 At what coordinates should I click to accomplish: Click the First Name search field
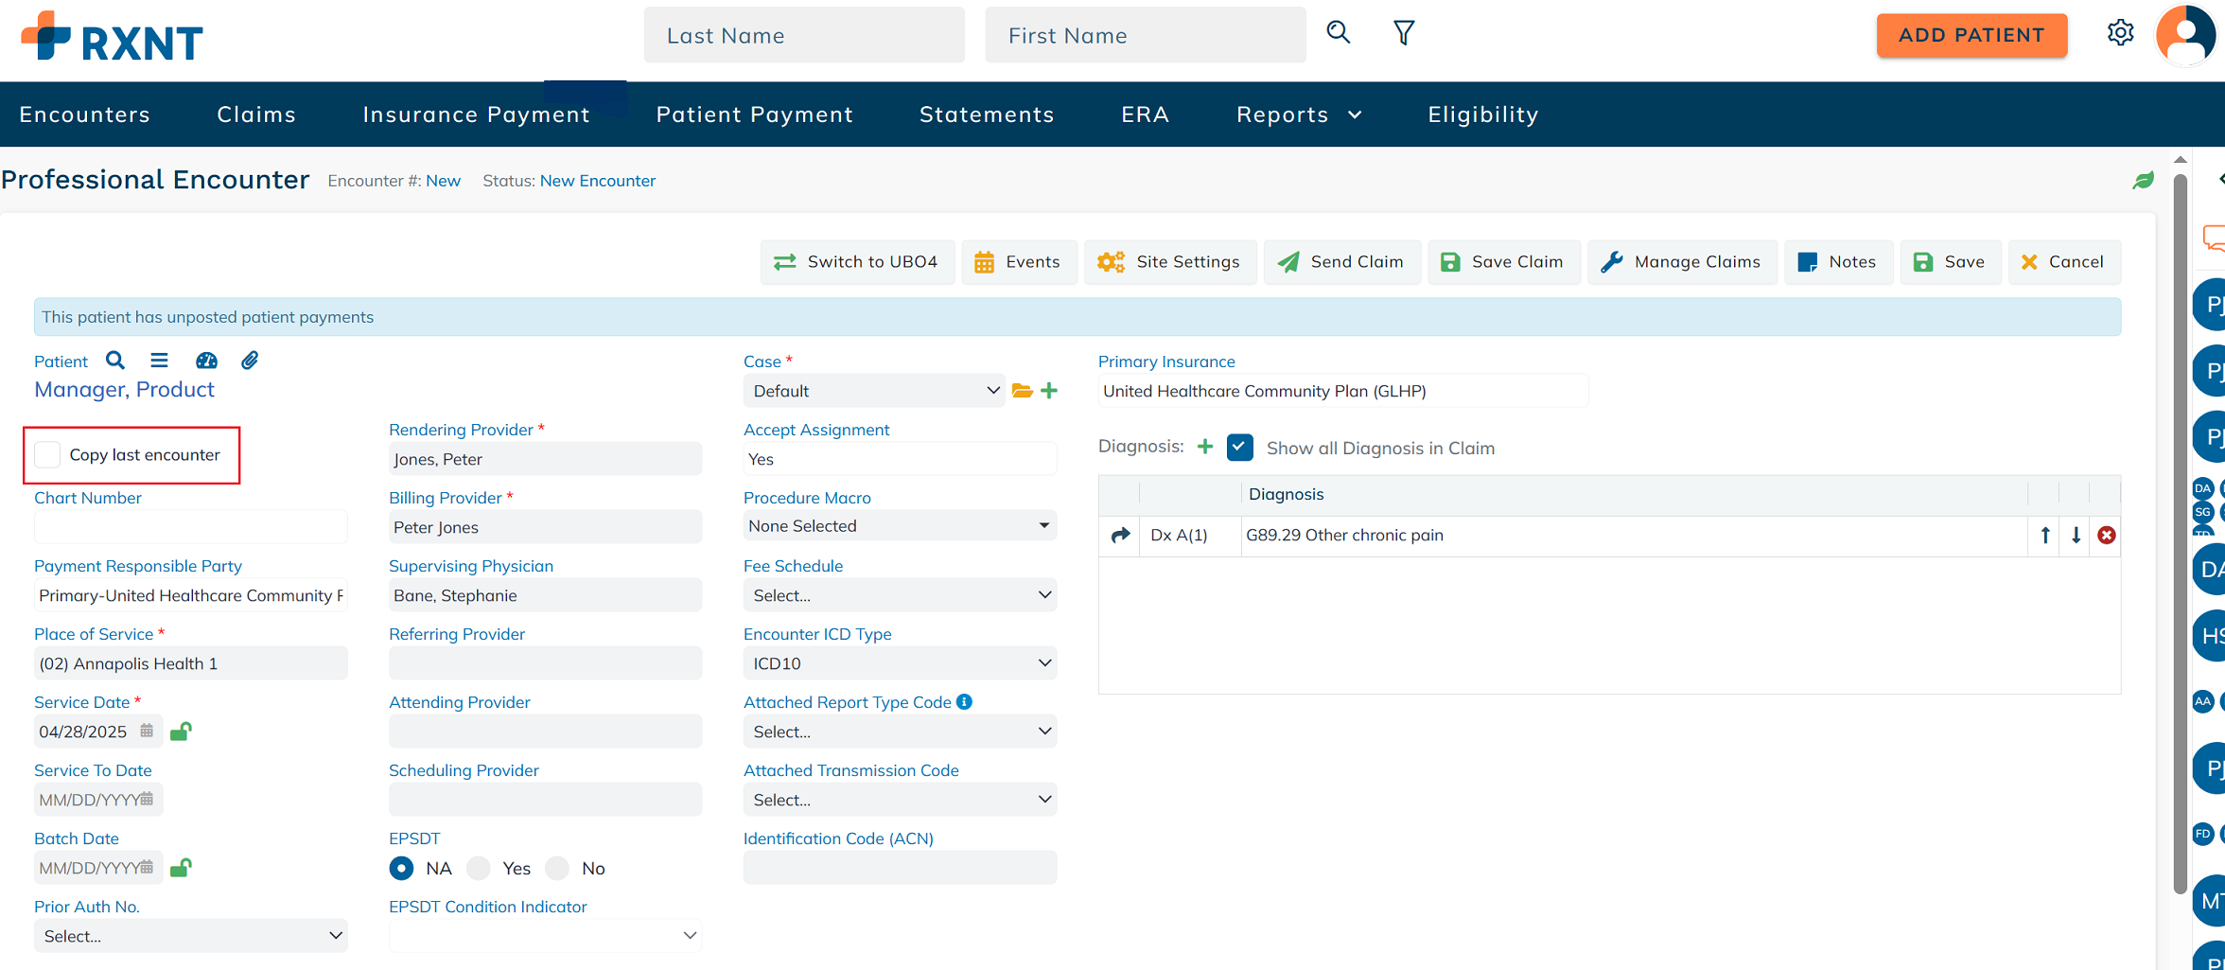pyautogui.click(x=1145, y=35)
